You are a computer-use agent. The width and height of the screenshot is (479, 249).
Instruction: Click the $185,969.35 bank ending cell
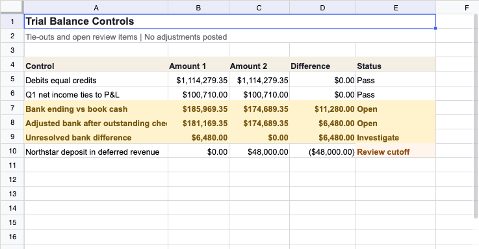(x=198, y=107)
